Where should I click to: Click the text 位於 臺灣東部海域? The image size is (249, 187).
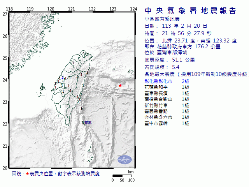click(166, 52)
